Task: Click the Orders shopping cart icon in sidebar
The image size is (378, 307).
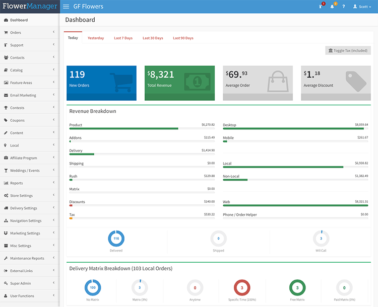Action: (6, 33)
